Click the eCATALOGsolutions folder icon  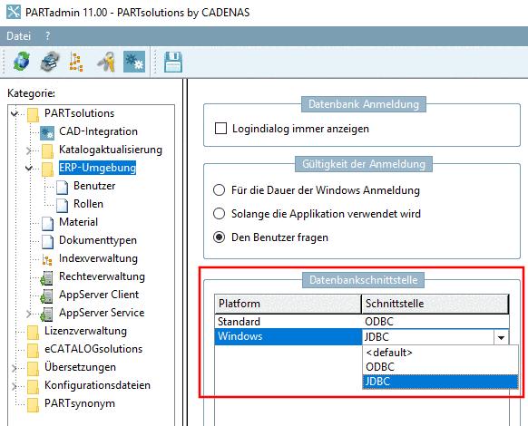coord(33,350)
